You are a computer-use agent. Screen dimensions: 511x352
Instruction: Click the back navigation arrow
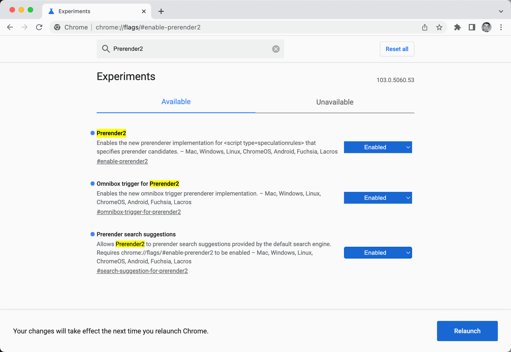click(x=10, y=27)
